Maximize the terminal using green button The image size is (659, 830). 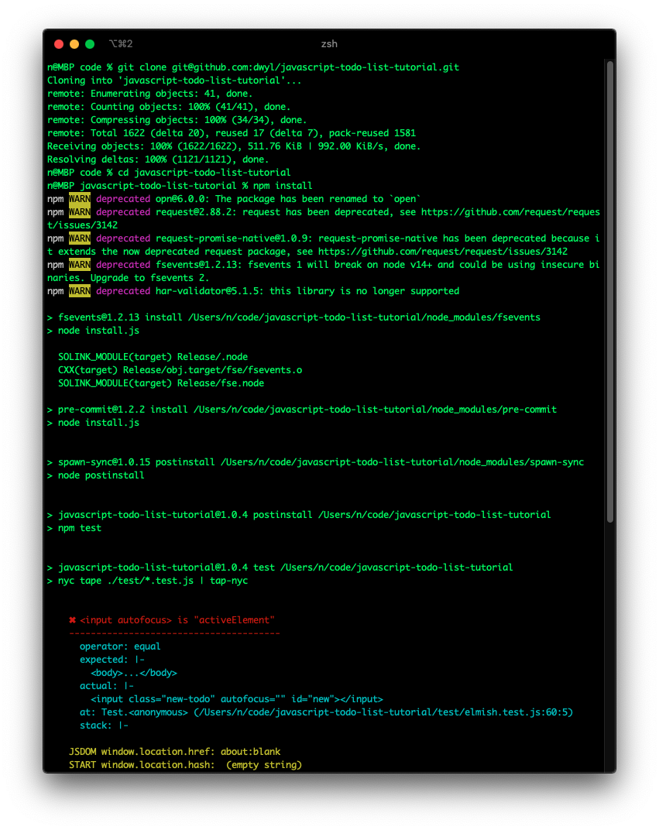coord(90,44)
